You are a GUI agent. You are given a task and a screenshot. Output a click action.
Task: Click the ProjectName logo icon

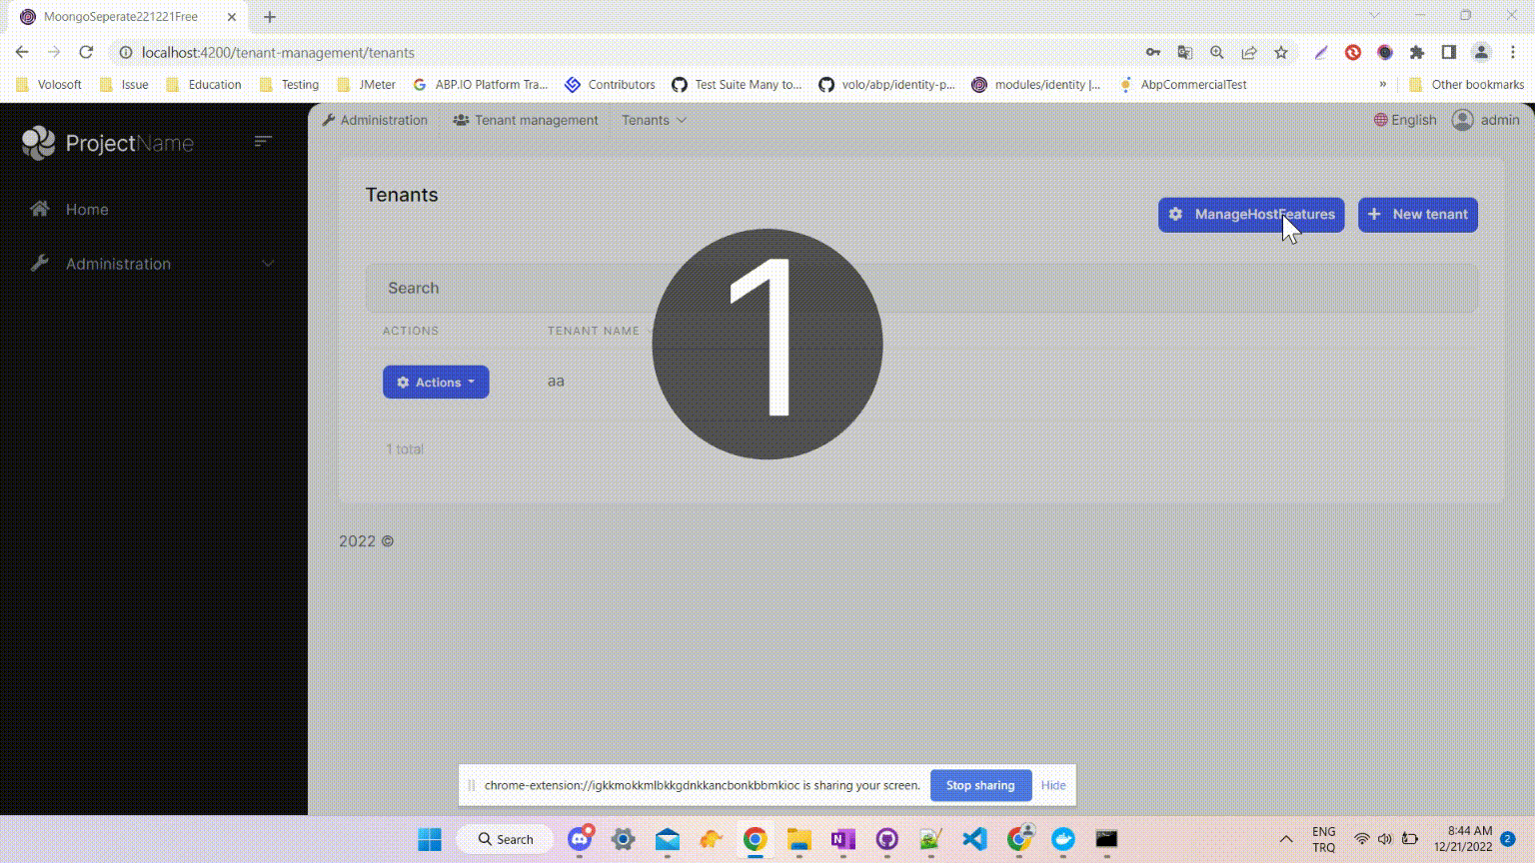click(x=39, y=143)
